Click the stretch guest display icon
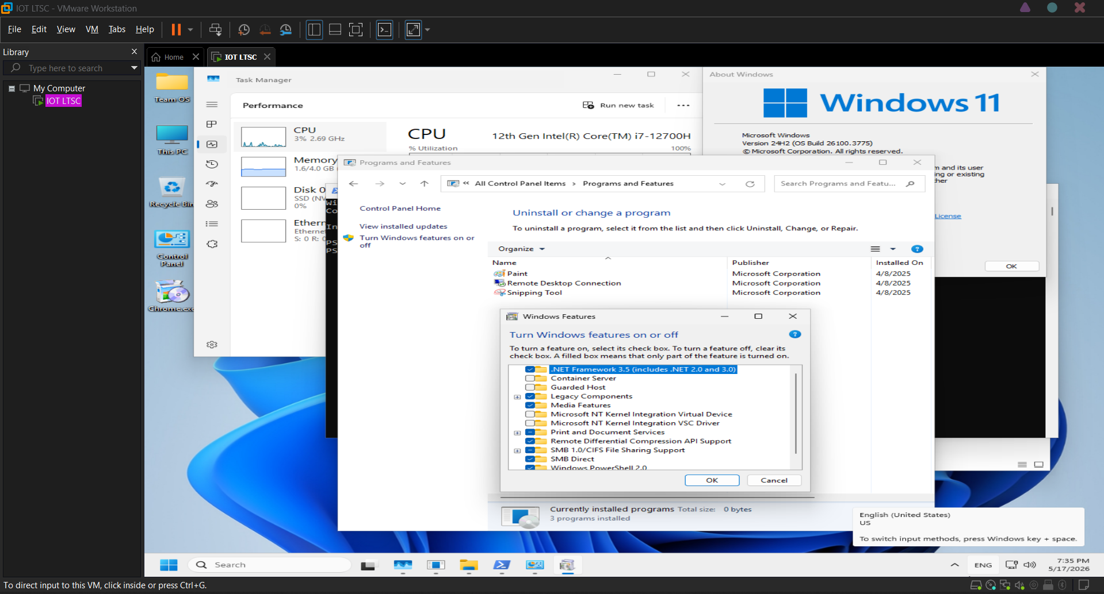The width and height of the screenshot is (1104, 594). click(x=413, y=30)
